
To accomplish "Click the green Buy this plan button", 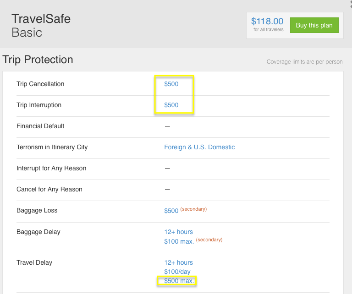I will (x=314, y=25).
